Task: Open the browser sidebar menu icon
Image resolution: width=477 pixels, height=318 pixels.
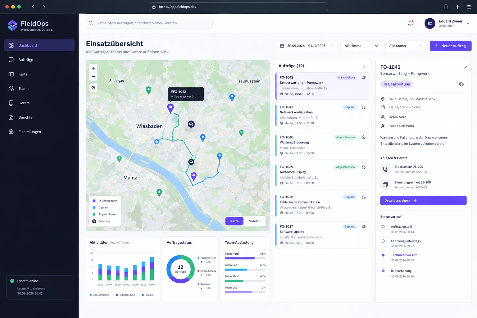Action: pyautogui.click(x=469, y=7)
